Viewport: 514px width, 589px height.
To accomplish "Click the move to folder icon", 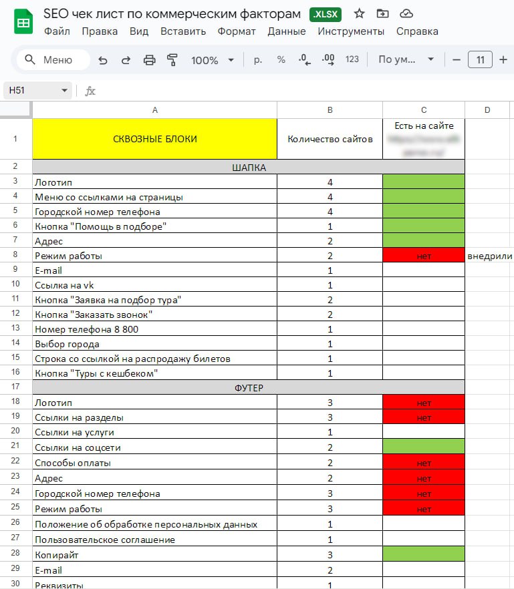I will pos(382,13).
